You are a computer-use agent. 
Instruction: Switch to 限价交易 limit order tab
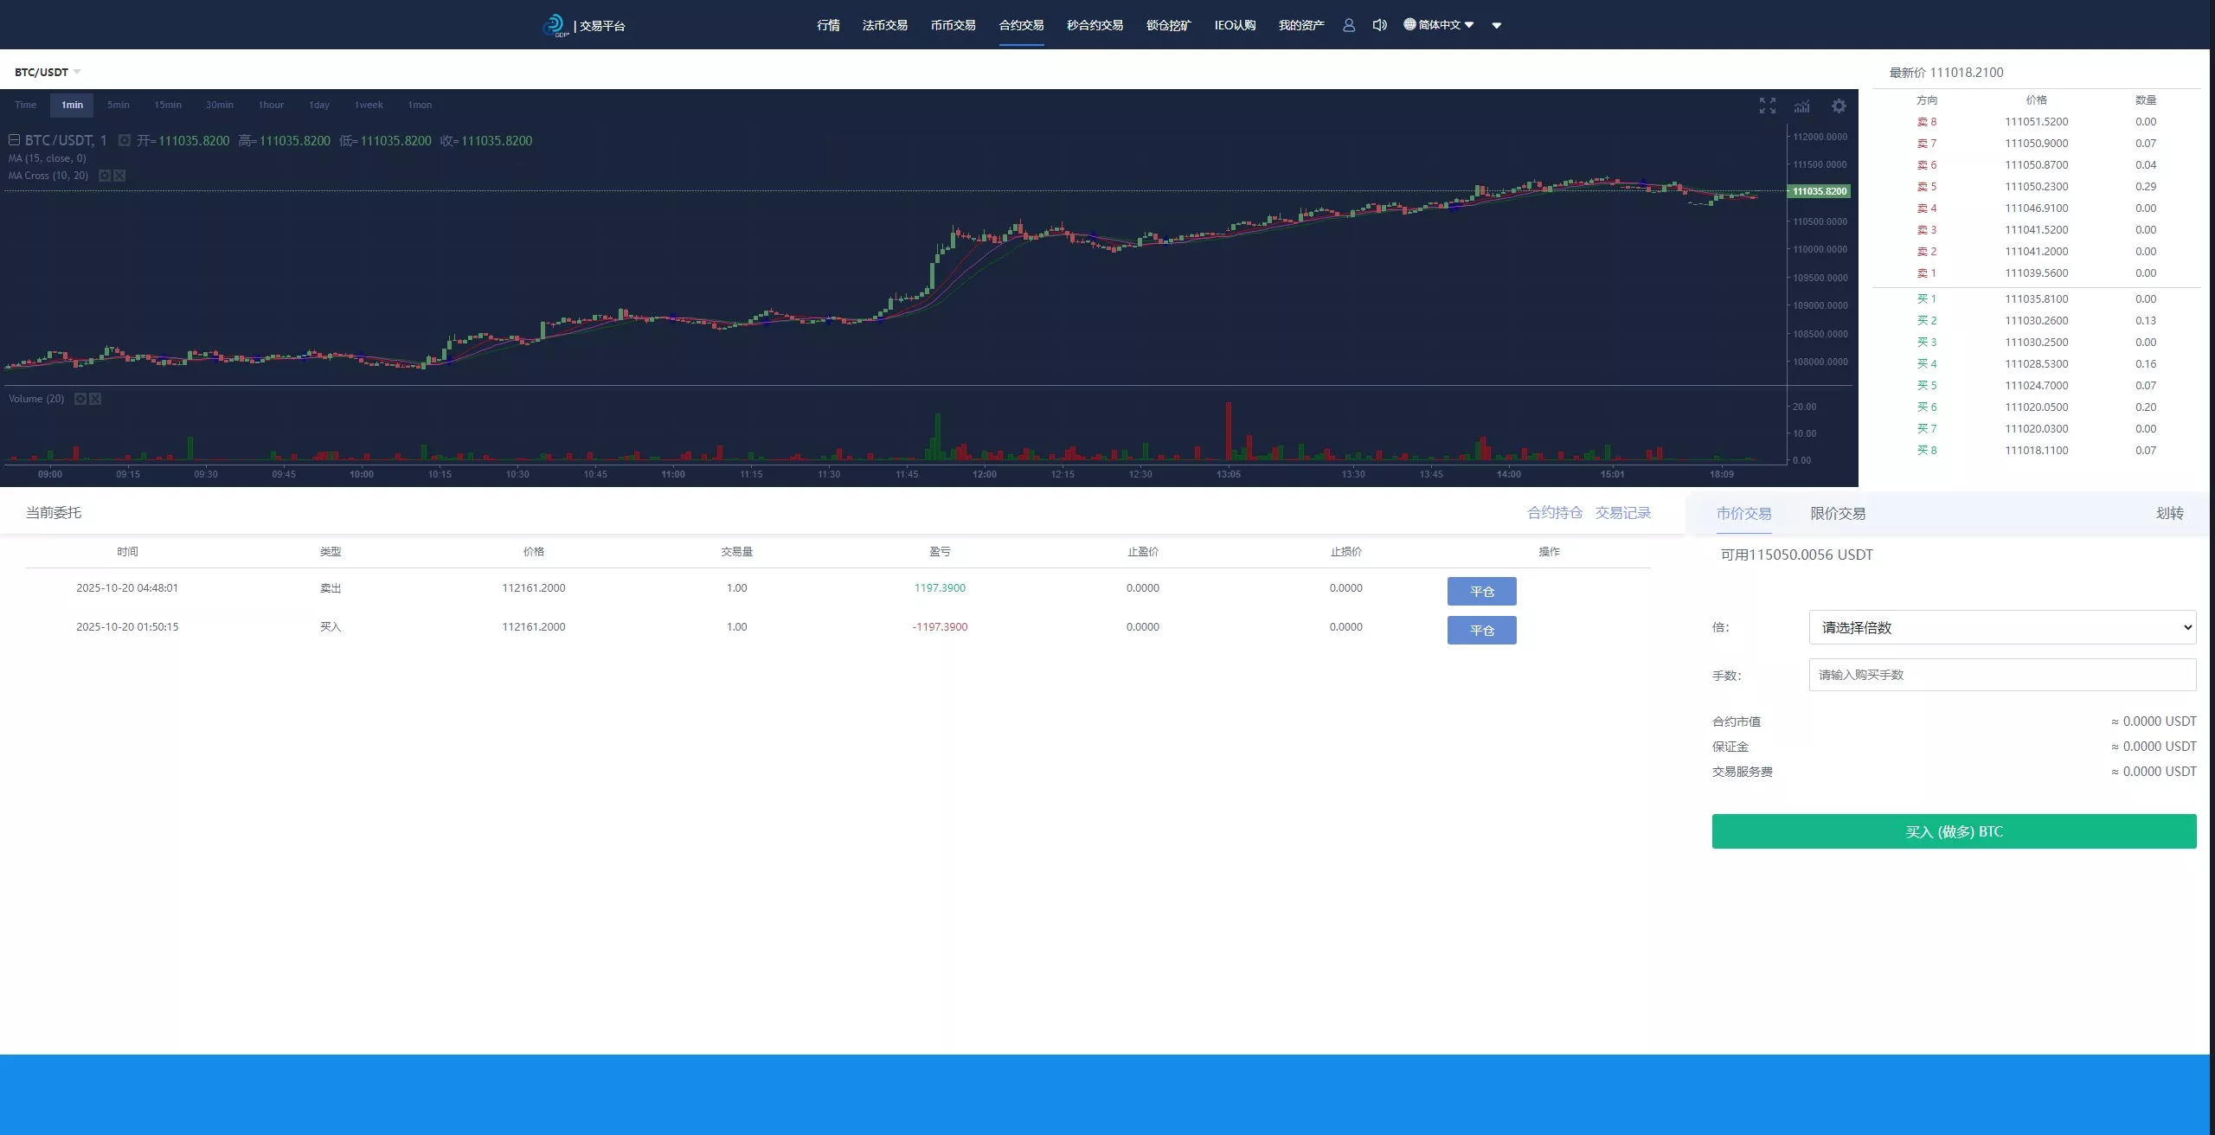pyautogui.click(x=1838, y=513)
